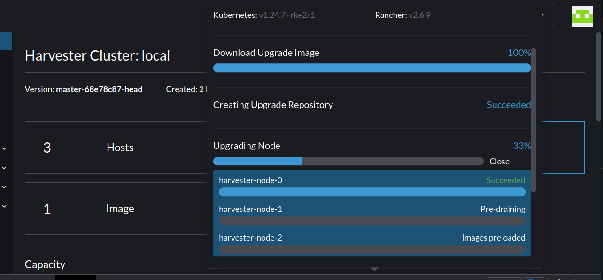The image size is (603, 280).
Task: Click the version master-68e78c87-head link
Action: point(99,89)
